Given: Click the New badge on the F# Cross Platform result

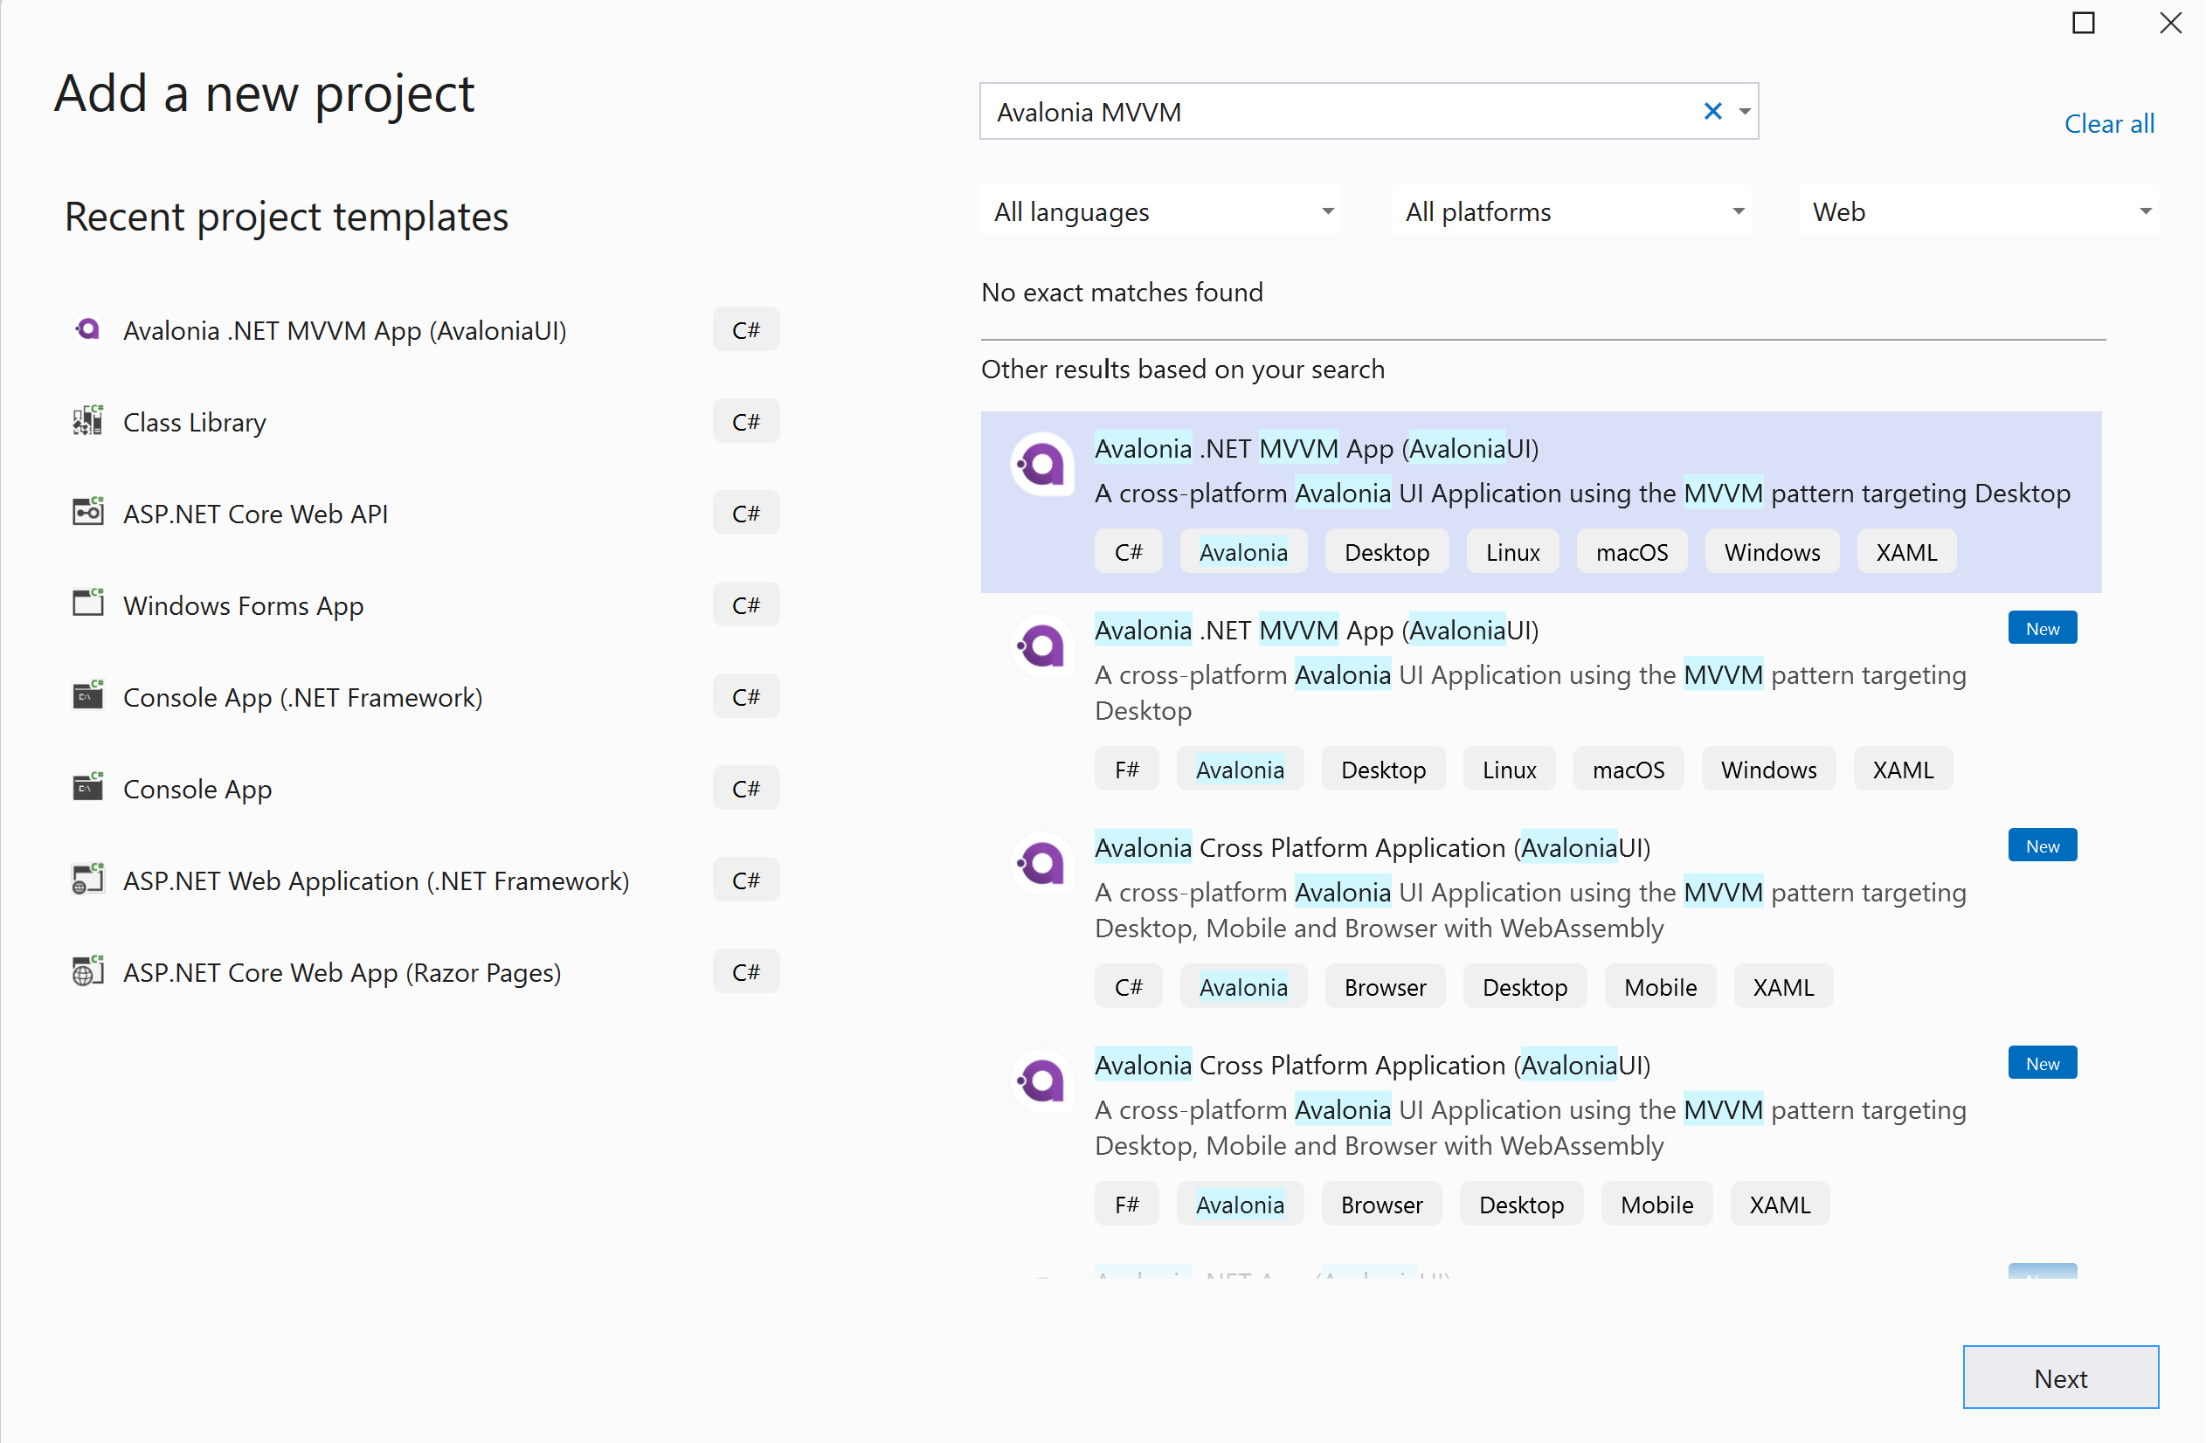Looking at the screenshot, I should (x=2042, y=1064).
